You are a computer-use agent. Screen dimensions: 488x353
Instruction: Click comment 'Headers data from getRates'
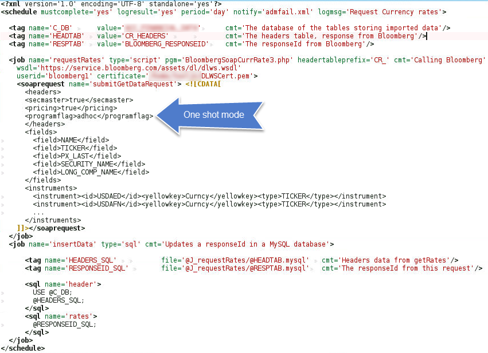pos(396,260)
